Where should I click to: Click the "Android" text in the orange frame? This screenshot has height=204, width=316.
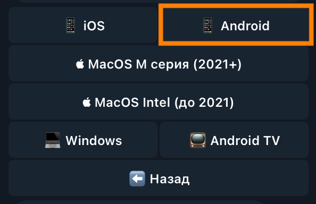pos(245,25)
